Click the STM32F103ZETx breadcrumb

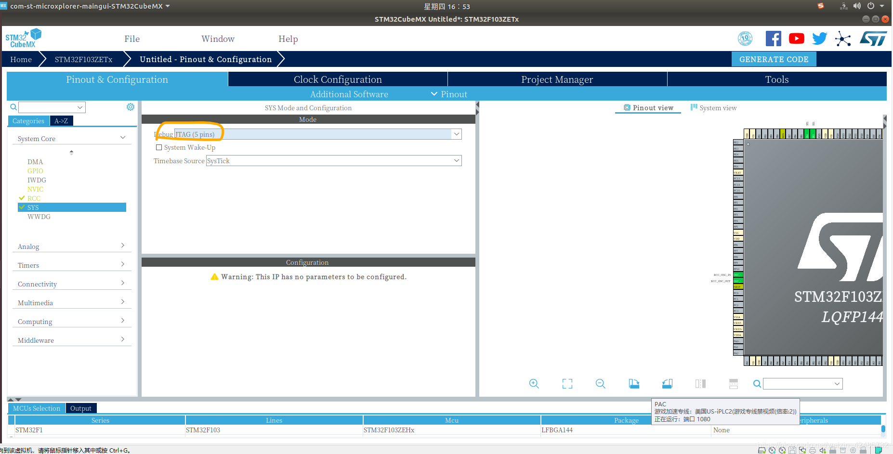(x=83, y=59)
